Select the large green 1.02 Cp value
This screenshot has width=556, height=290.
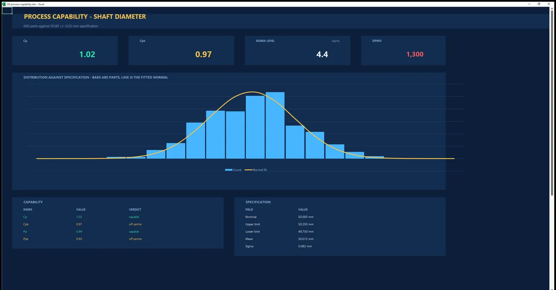[87, 54]
